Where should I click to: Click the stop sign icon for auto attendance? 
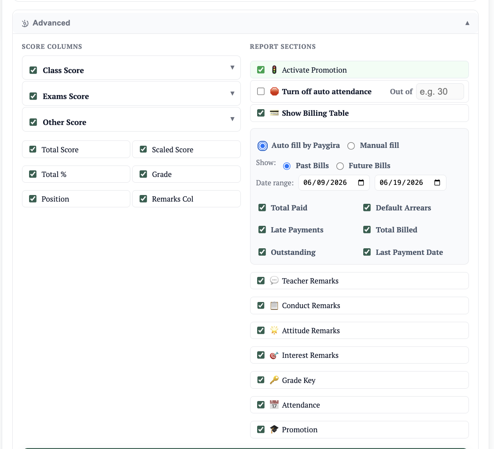pos(274,92)
